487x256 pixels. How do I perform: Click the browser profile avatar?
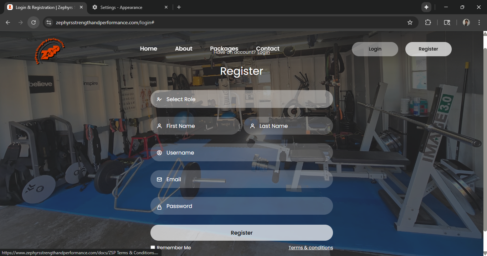click(x=466, y=22)
